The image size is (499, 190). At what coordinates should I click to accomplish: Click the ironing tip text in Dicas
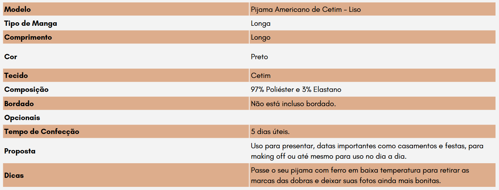click(360, 176)
